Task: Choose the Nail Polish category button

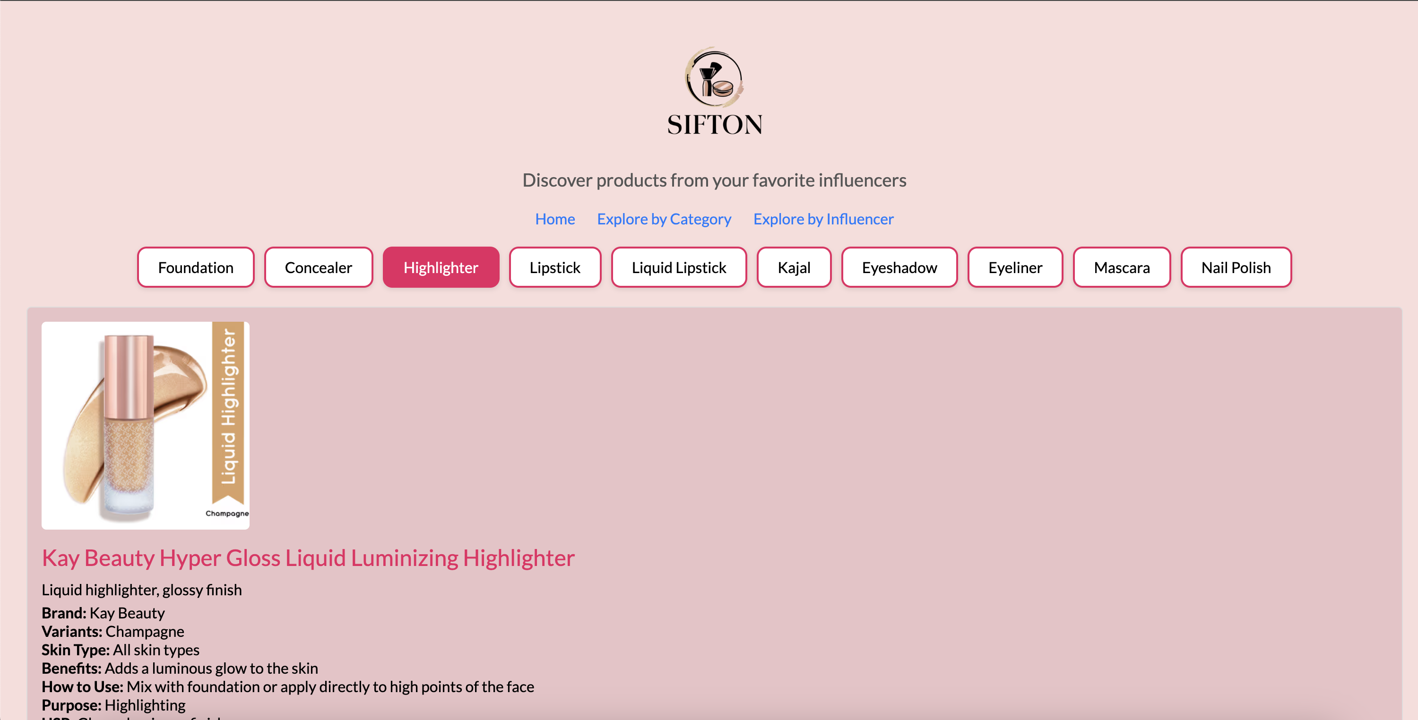Action: pyautogui.click(x=1236, y=267)
